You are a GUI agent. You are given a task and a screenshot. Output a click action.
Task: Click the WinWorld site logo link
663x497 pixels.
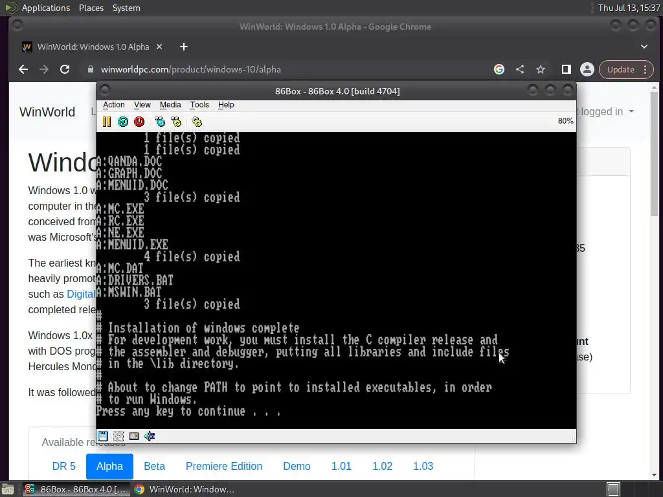pos(47,112)
